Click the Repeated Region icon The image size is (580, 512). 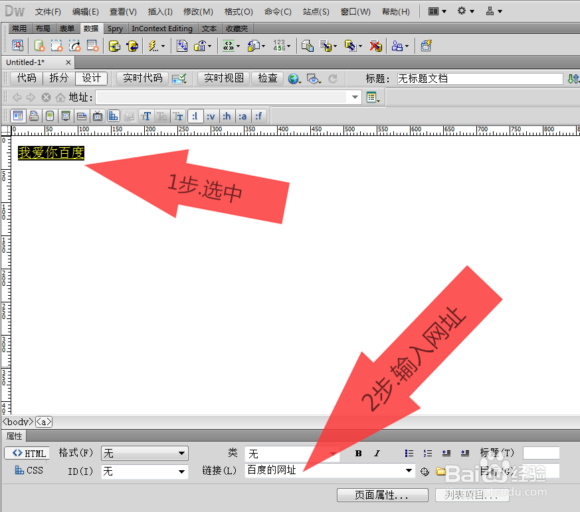[182, 46]
